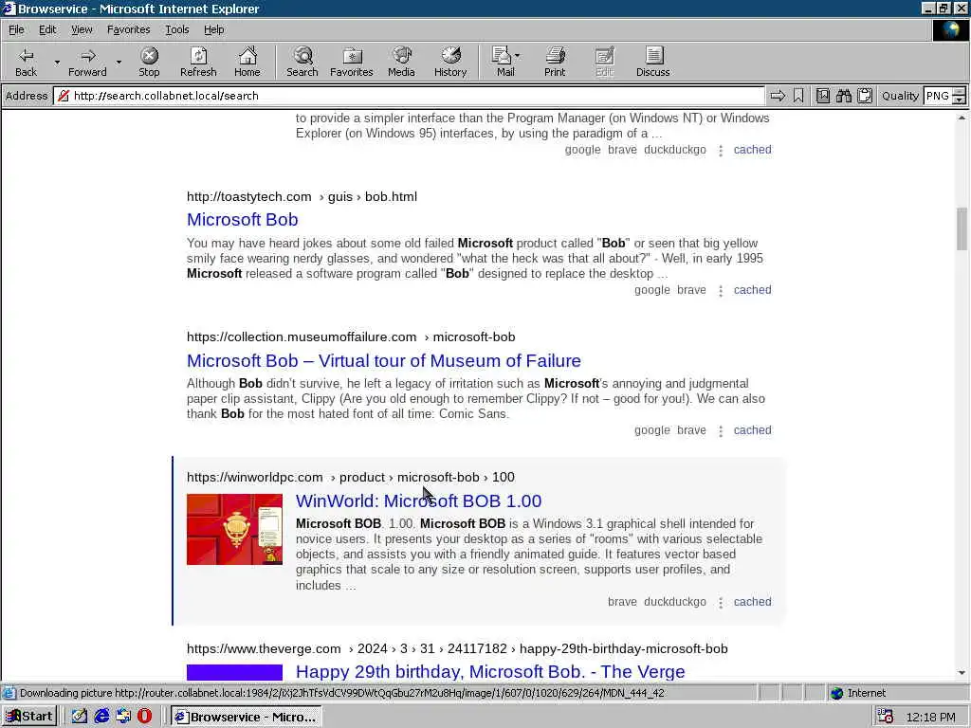The image size is (971, 728).
Task: Open options menu for the topmost result
Action: pos(721,151)
